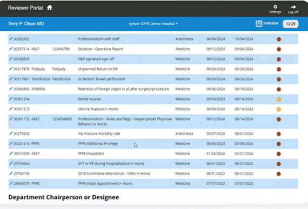308x209 pixels.
Task: Open H&P signature sign off entry
Action: coord(96,59)
